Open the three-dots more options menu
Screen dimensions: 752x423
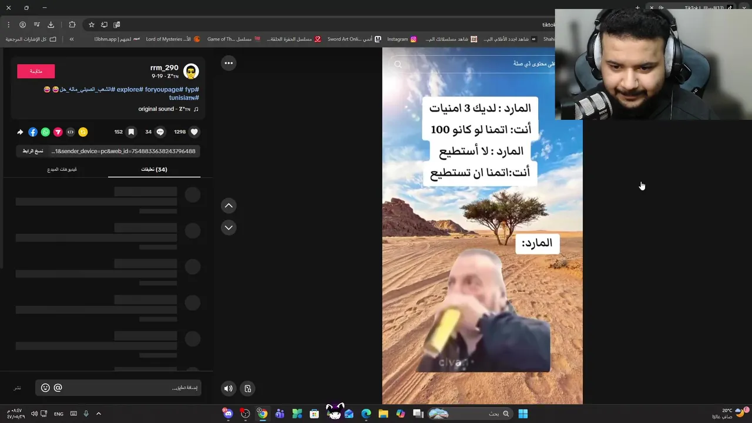[229, 63]
